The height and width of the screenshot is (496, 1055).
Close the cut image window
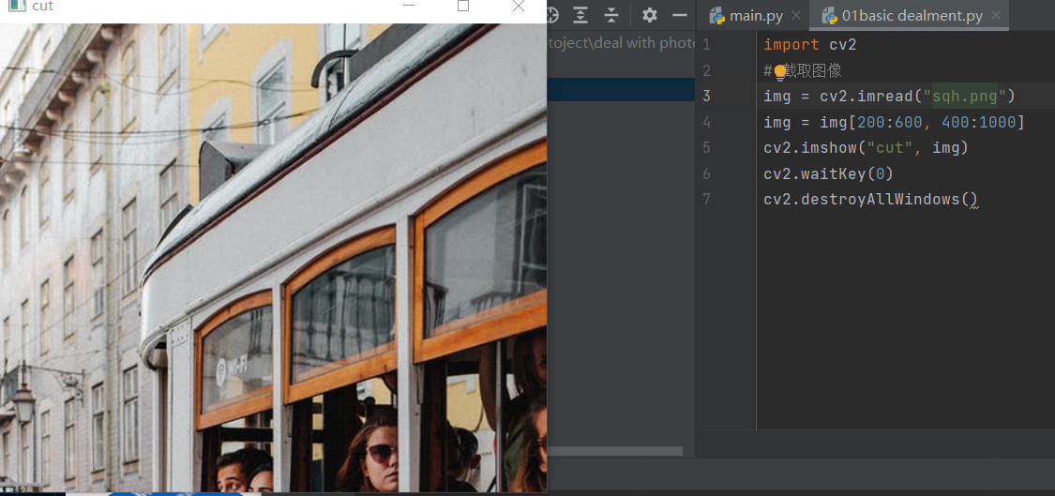pyautogui.click(x=518, y=6)
